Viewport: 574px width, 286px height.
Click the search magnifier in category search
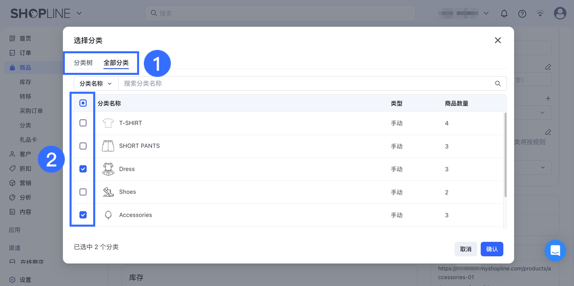tap(498, 84)
